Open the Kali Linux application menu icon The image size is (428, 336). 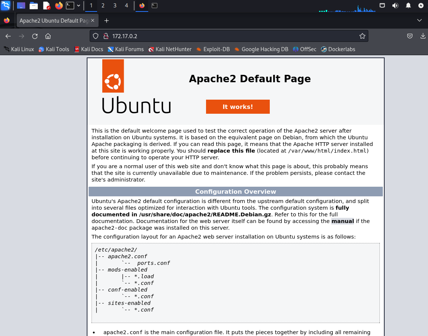[x=6, y=6]
